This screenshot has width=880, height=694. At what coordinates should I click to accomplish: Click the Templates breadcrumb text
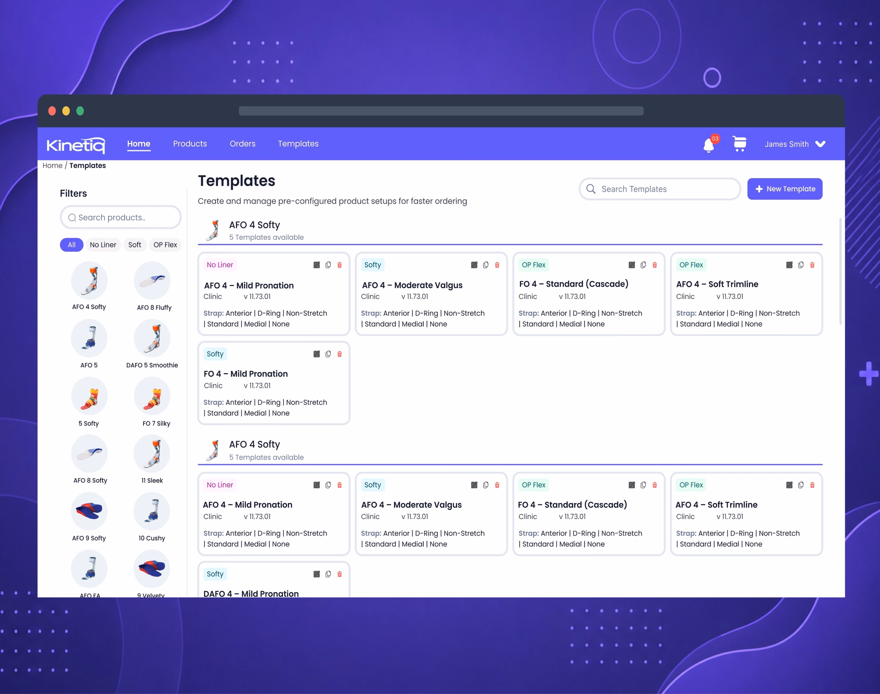pyautogui.click(x=88, y=166)
